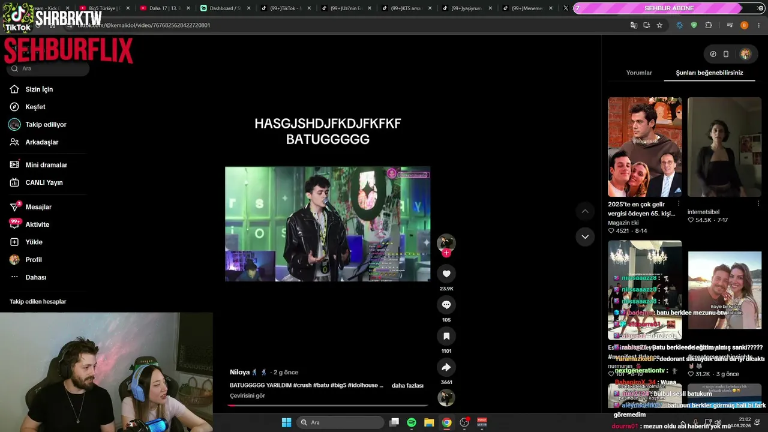Share the video with arrow icon

[446, 367]
